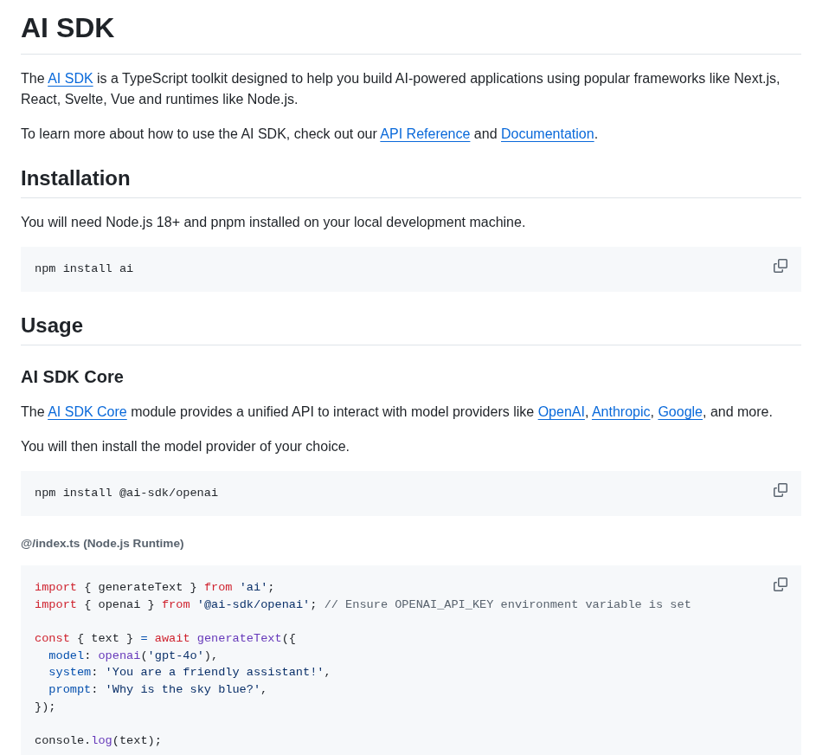The height and width of the screenshot is (755, 816).
Task: Click the 'Usage' heading
Action: [x=52, y=326]
